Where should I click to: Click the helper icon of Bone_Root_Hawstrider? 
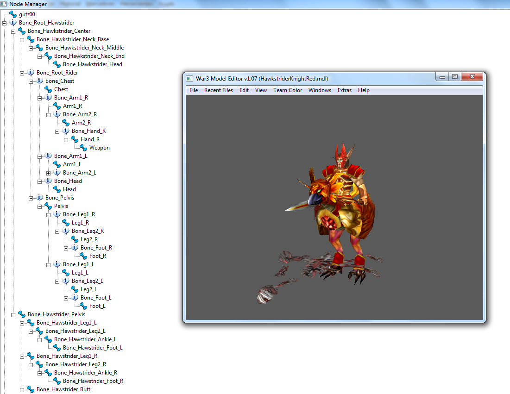pyautogui.click(x=13, y=22)
